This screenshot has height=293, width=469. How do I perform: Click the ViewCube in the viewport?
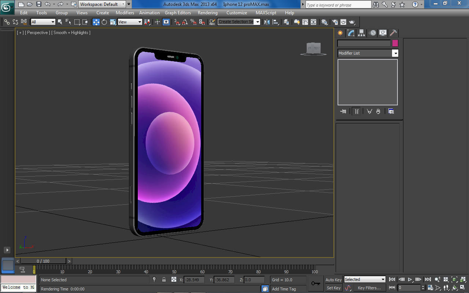pos(314,48)
